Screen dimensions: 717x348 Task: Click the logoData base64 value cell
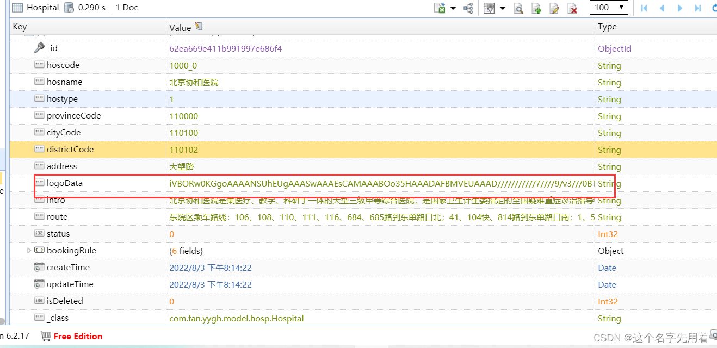(x=380, y=183)
